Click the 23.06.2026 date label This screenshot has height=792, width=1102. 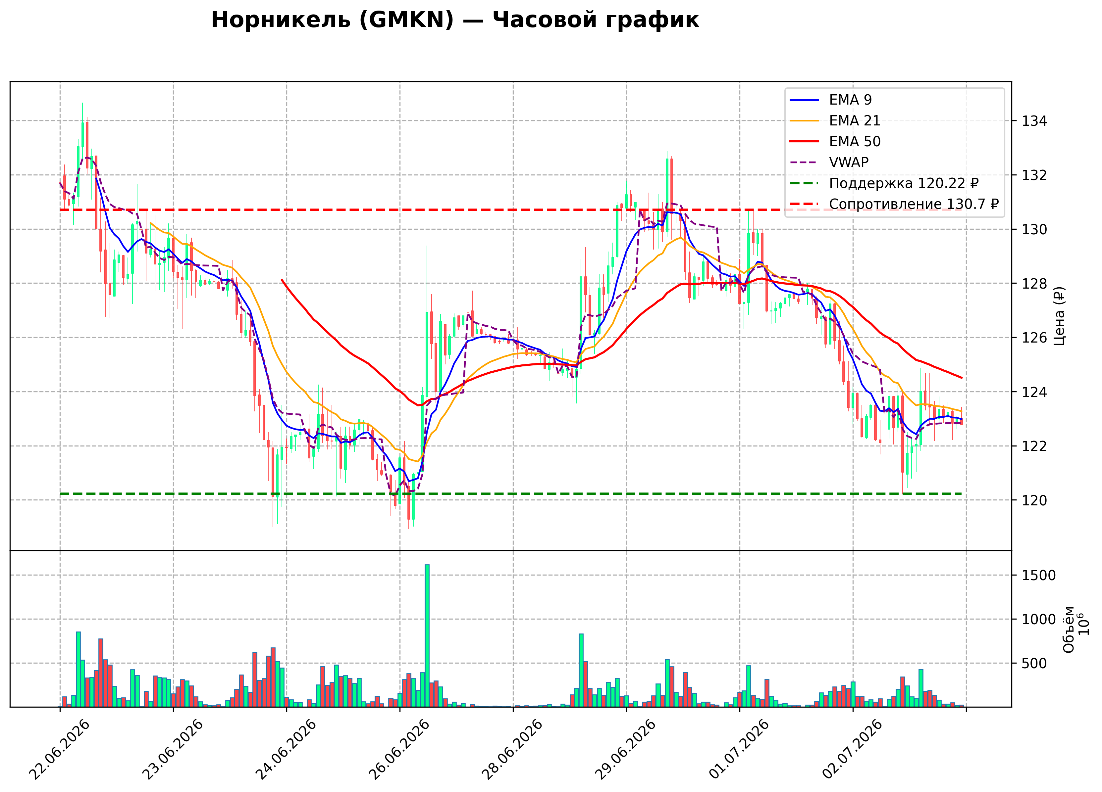tap(173, 749)
